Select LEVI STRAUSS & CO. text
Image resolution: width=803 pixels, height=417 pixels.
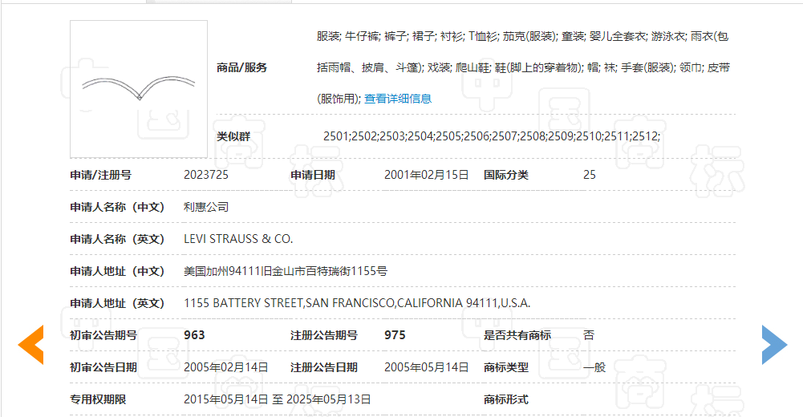pos(238,239)
